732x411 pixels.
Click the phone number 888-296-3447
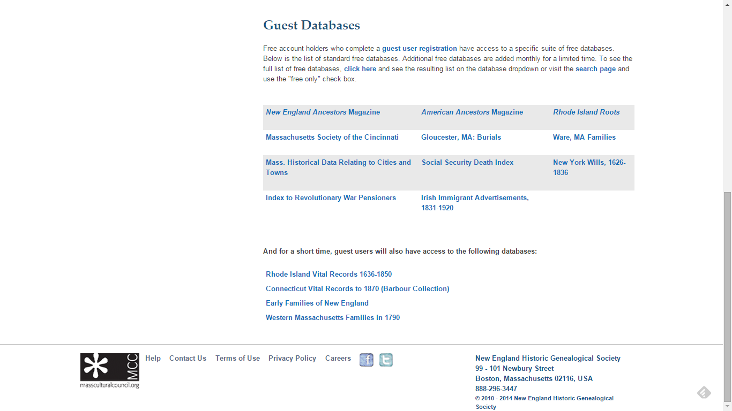click(x=496, y=389)
